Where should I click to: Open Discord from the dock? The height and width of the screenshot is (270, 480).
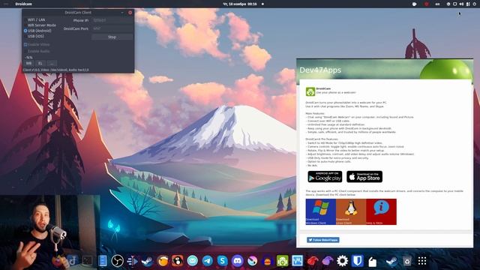[238, 261]
